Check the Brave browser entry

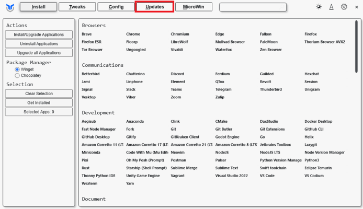tap(87, 34)
